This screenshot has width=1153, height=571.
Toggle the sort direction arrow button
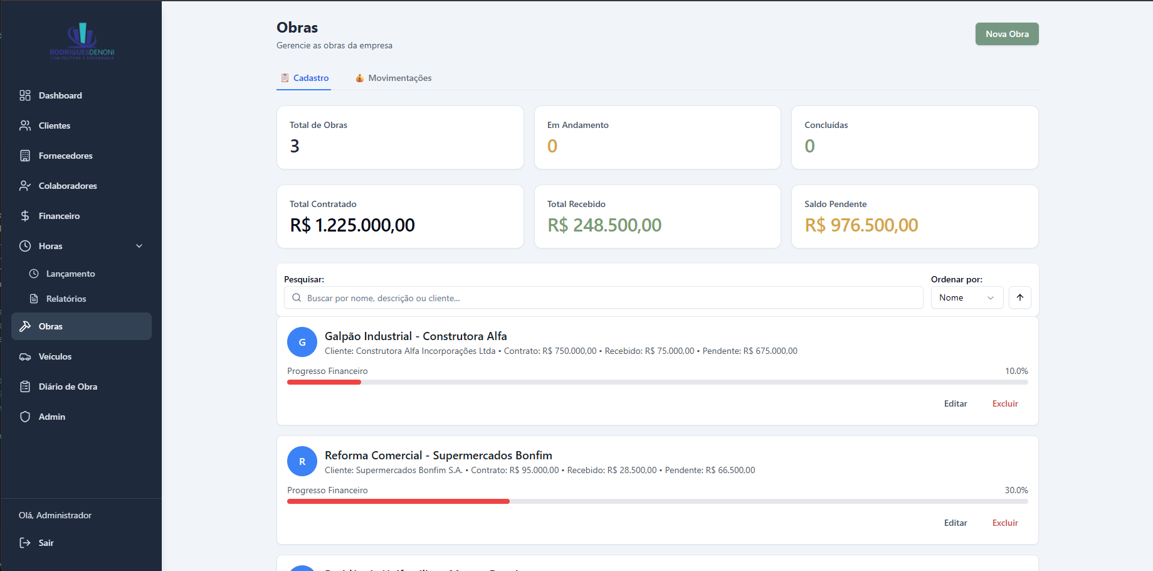click(x=1019, y=297)
